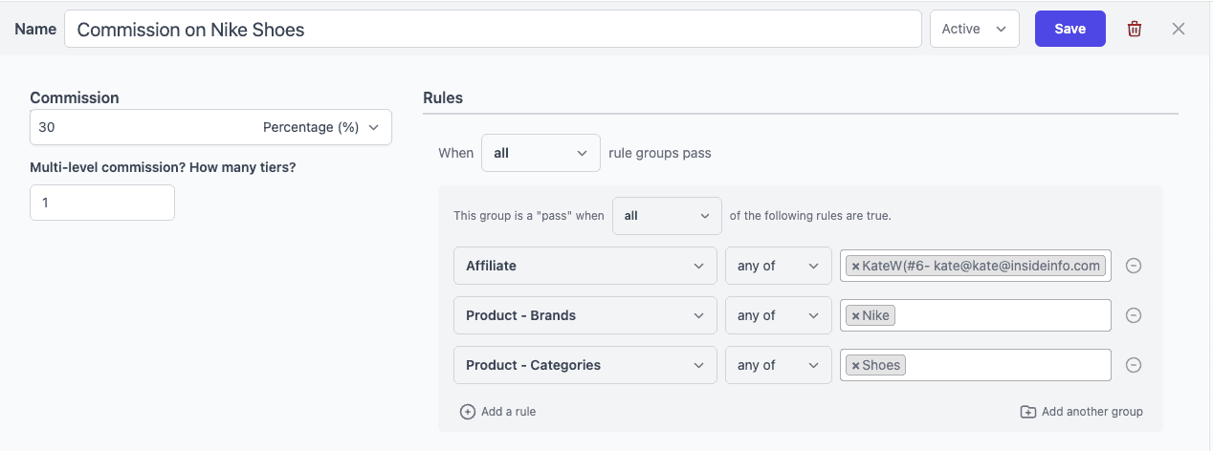Viewport: 1213px width, 451px height.
Task: Click the 'rule groups pass' text
Action: click(660, 153)
